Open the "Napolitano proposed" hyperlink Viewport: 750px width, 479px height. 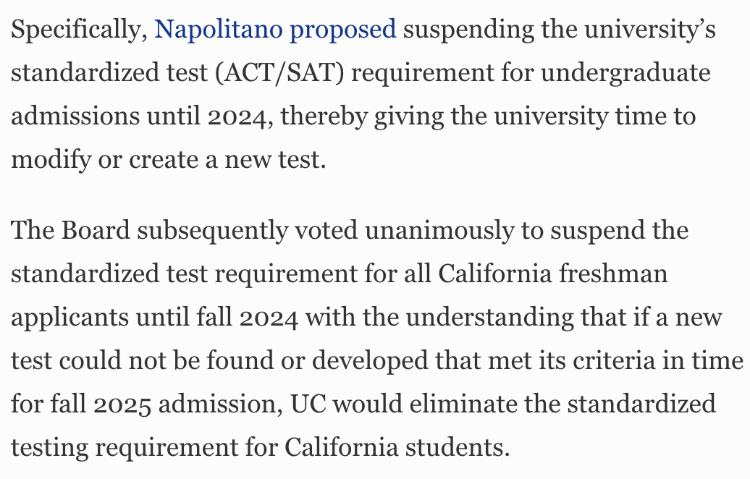[x=275, y=30]
